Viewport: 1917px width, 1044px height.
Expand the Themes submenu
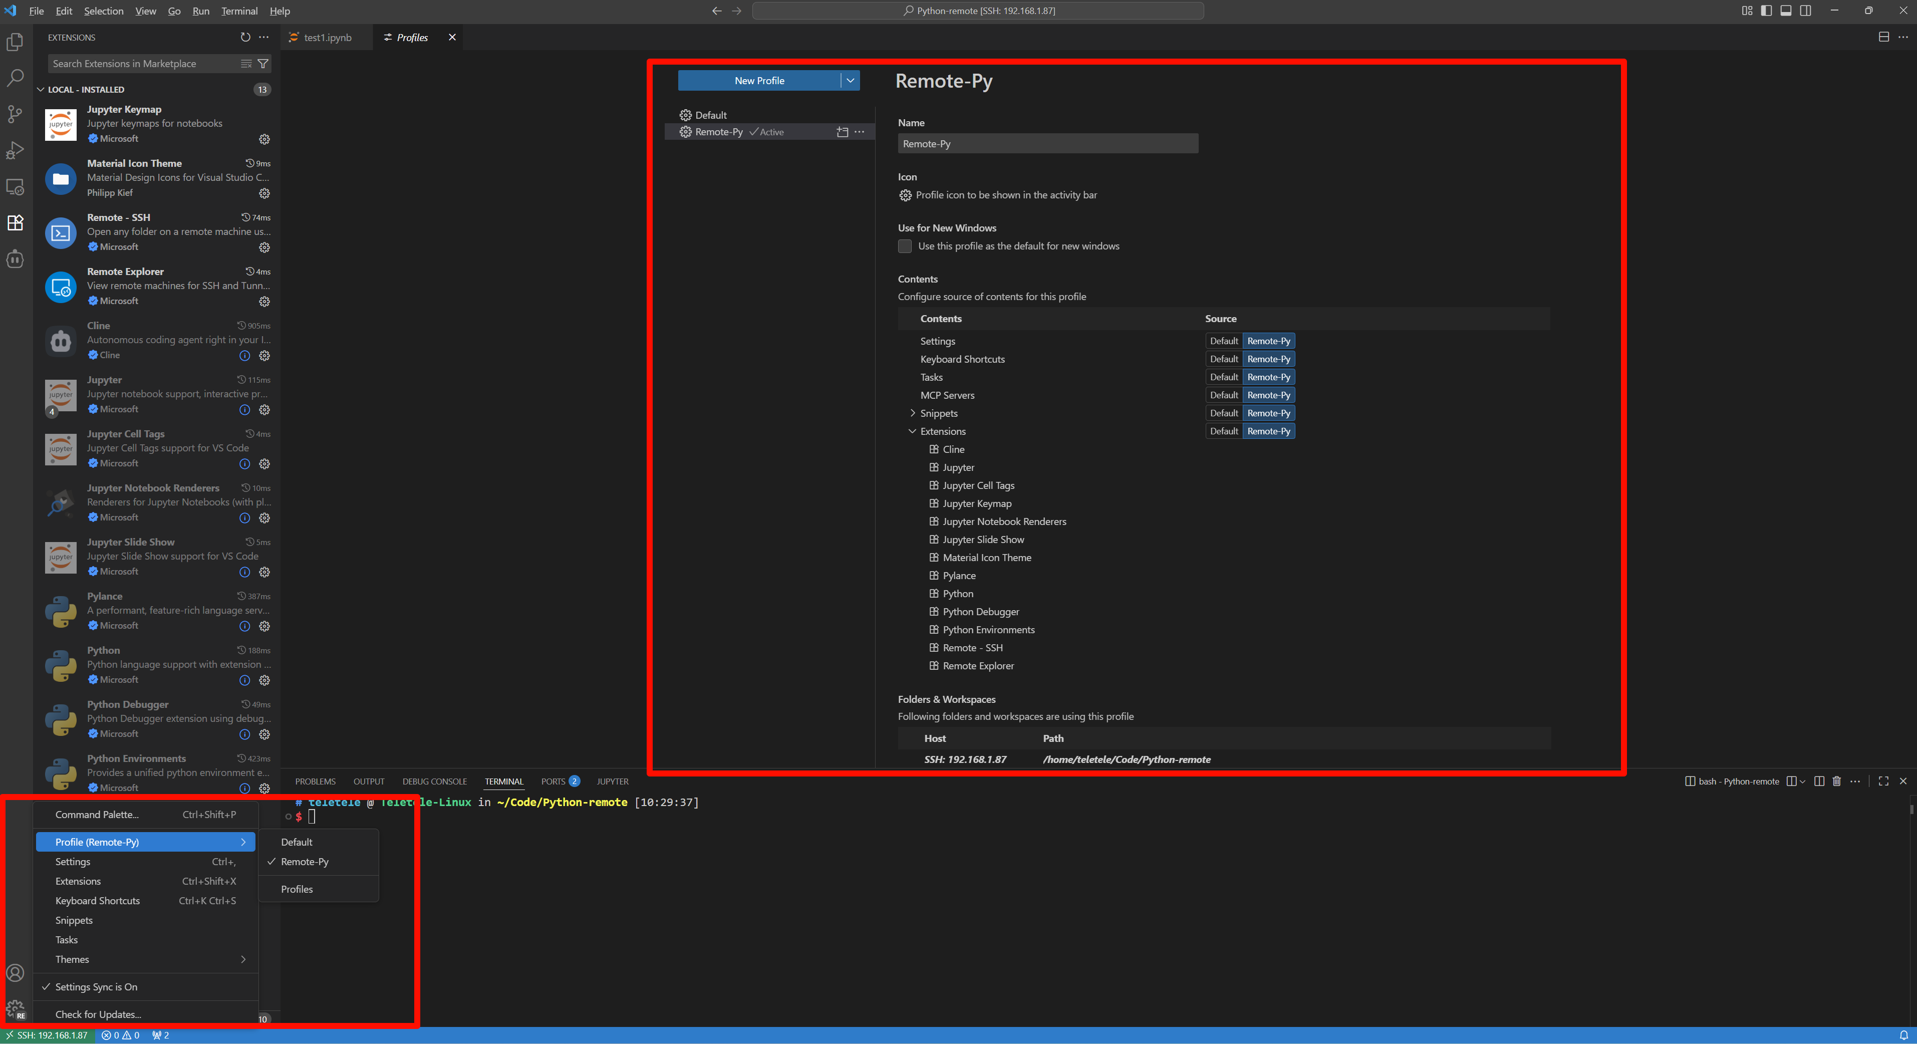(146, 960)
